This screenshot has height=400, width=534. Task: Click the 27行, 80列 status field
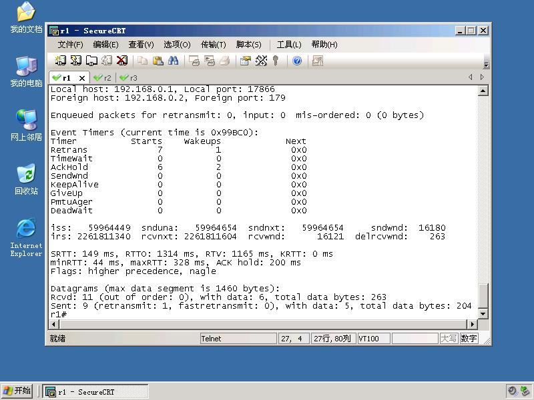click(333, 339)
